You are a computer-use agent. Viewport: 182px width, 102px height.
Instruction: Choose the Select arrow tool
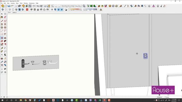tap(2, 14)
